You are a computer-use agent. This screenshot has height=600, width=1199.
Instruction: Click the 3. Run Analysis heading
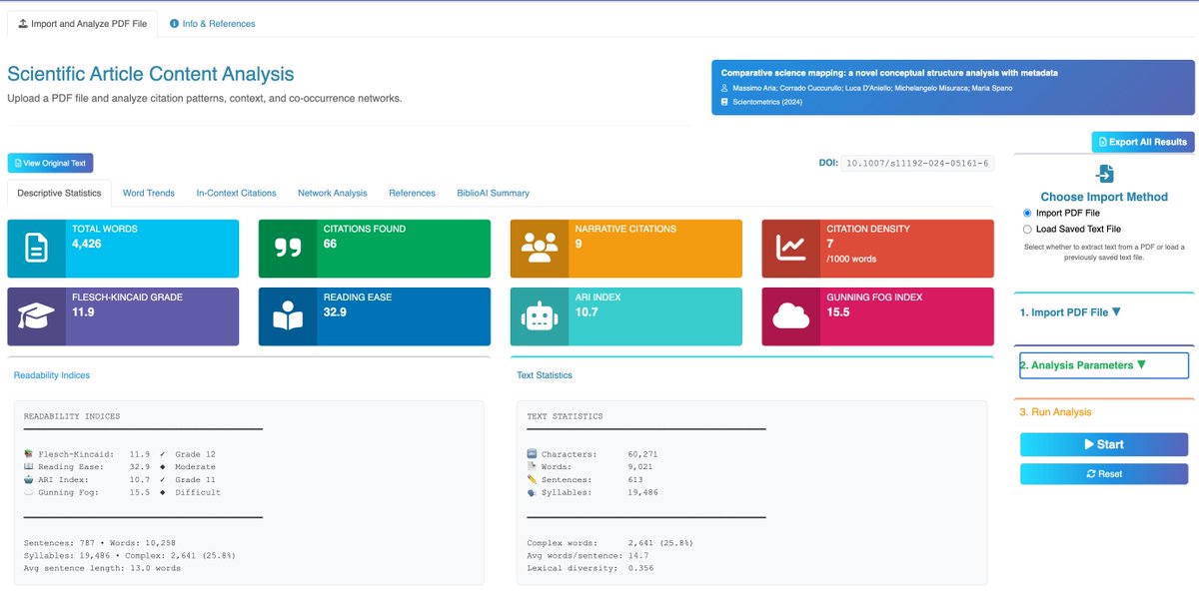click(1055, 412)
